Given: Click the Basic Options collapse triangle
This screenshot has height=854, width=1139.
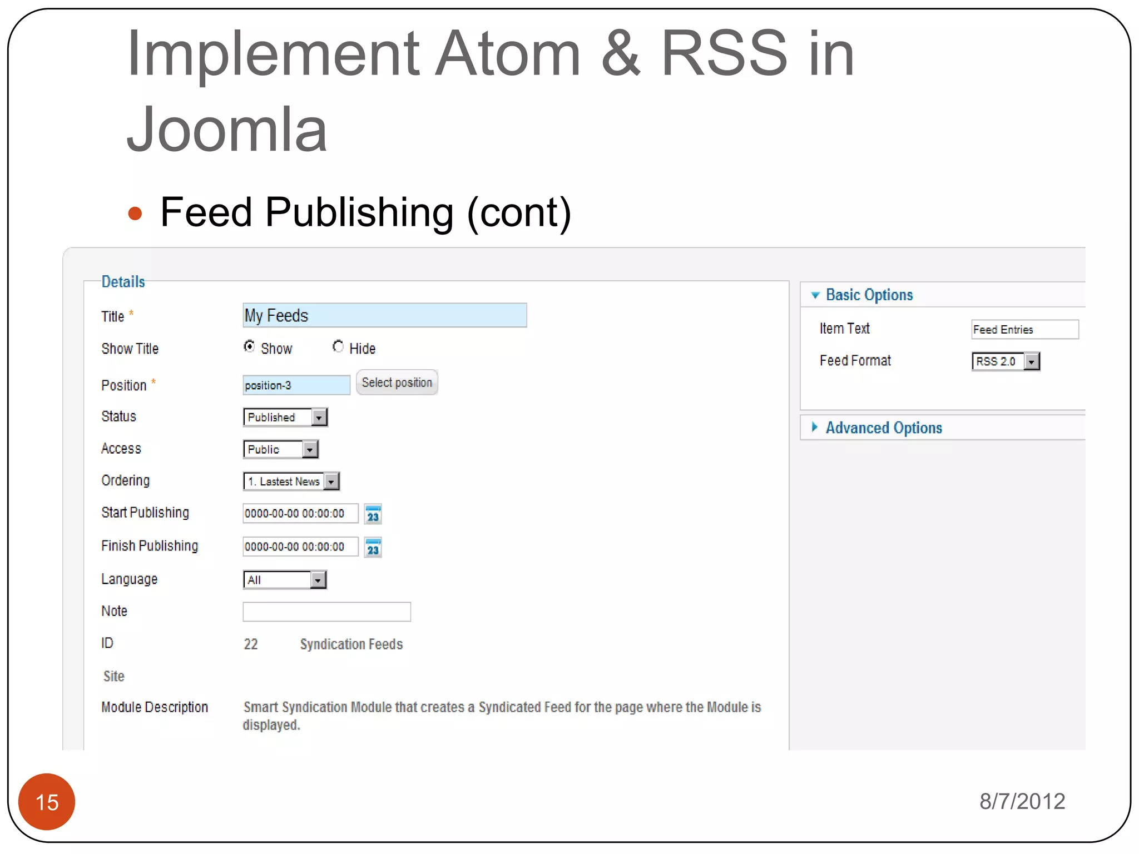Looking at the screenshot, I should [815, 295].
